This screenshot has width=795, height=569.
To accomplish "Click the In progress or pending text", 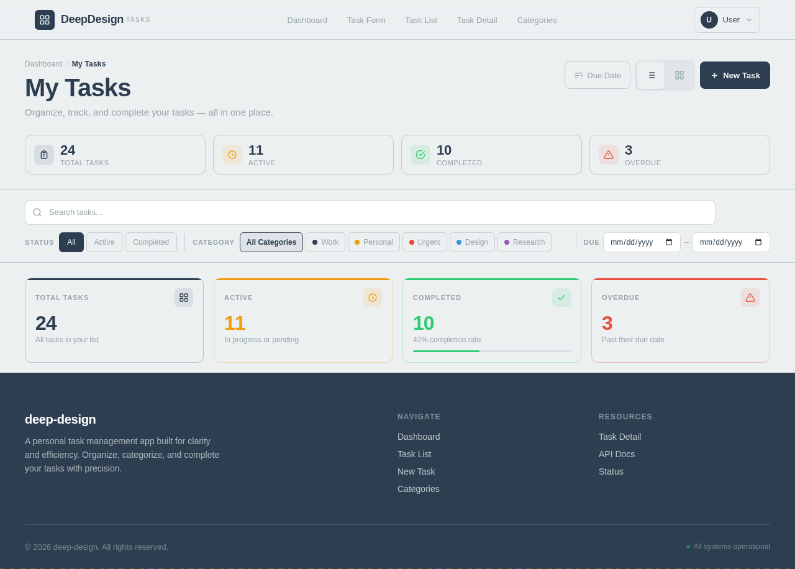I will click(261, 340).
